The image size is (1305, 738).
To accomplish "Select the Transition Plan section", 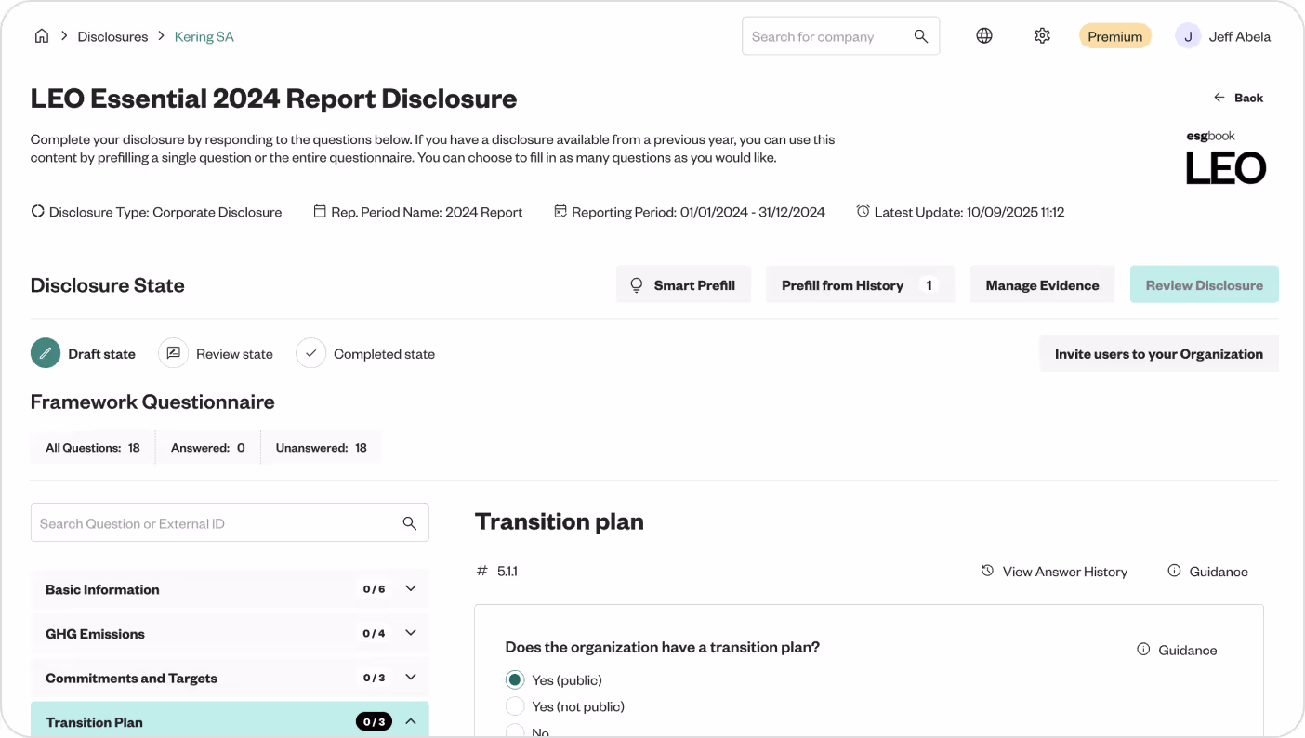I will tap(230, 720).
